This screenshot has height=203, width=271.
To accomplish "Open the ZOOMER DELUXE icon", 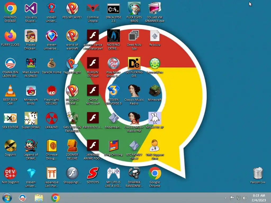I will coord(72,146).
